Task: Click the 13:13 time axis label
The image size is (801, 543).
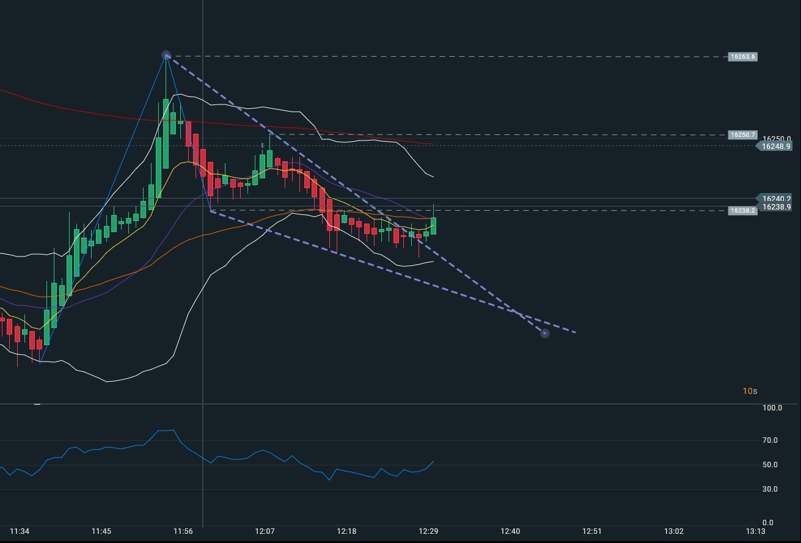Action: coord(756,531)
